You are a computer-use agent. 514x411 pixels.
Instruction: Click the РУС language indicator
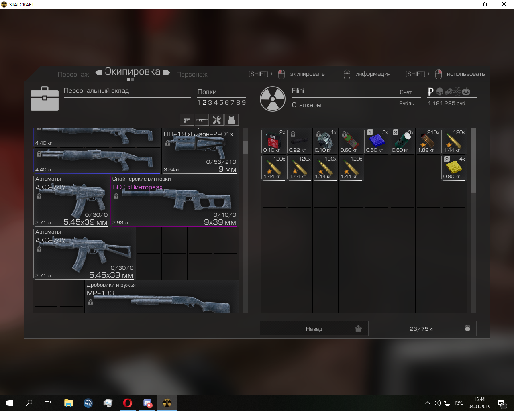pyautogui.click(x=459, y=403)
